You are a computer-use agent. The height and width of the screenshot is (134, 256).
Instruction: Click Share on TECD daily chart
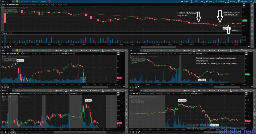click(59, 51)
